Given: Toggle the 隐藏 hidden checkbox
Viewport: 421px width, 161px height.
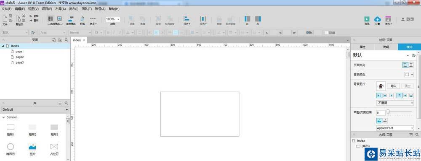Looking at the screenshot, I should coord(326,33).
